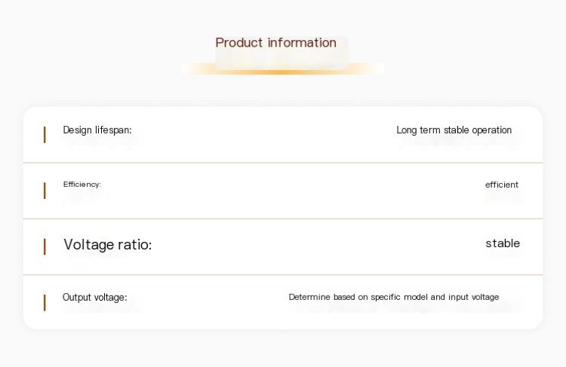The height and width of the screenshot is (367, 566).
Task: Click the Product information heading
Action: click(275, 42)
